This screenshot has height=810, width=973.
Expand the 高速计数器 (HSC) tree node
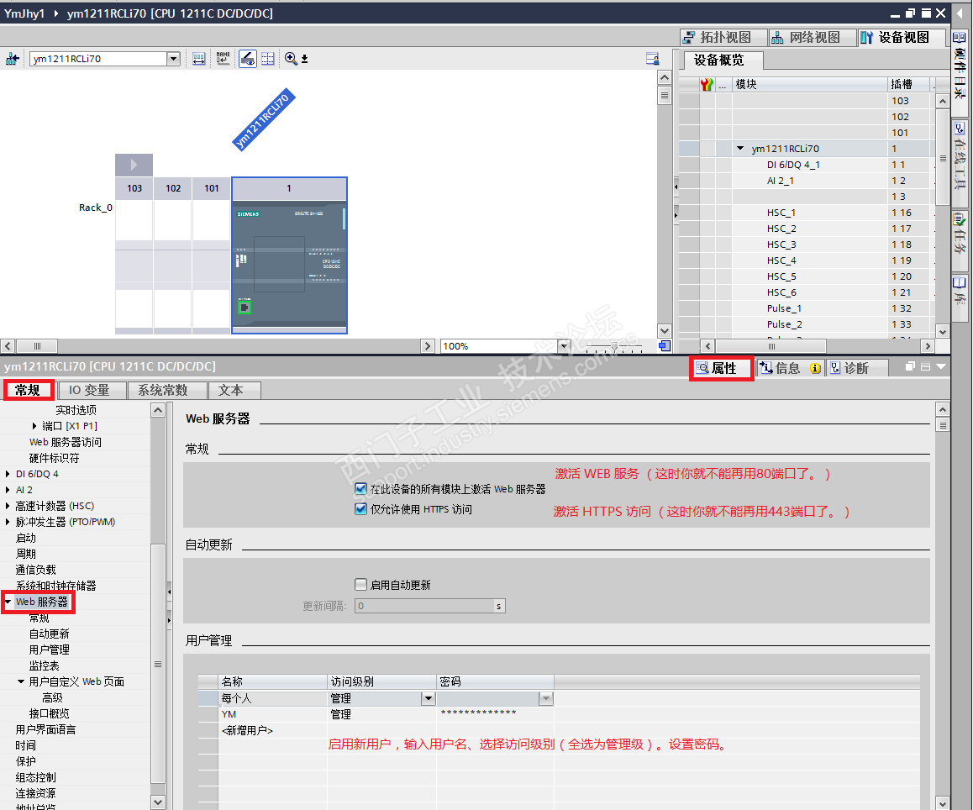pos(8,506)
